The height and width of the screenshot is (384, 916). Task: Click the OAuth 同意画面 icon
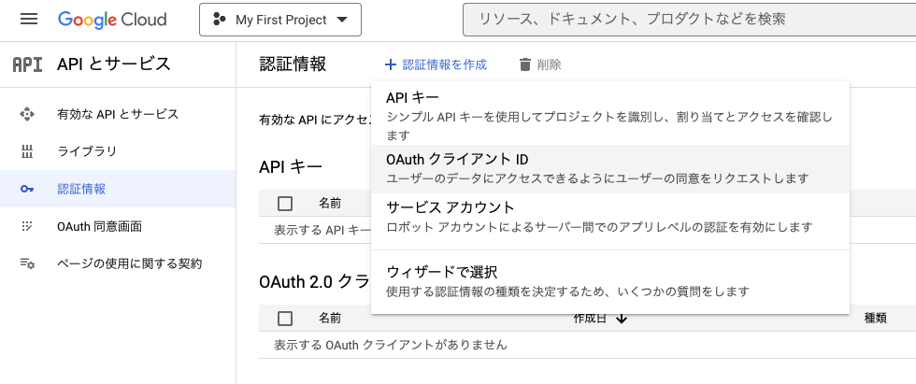(x=27, y=226)
